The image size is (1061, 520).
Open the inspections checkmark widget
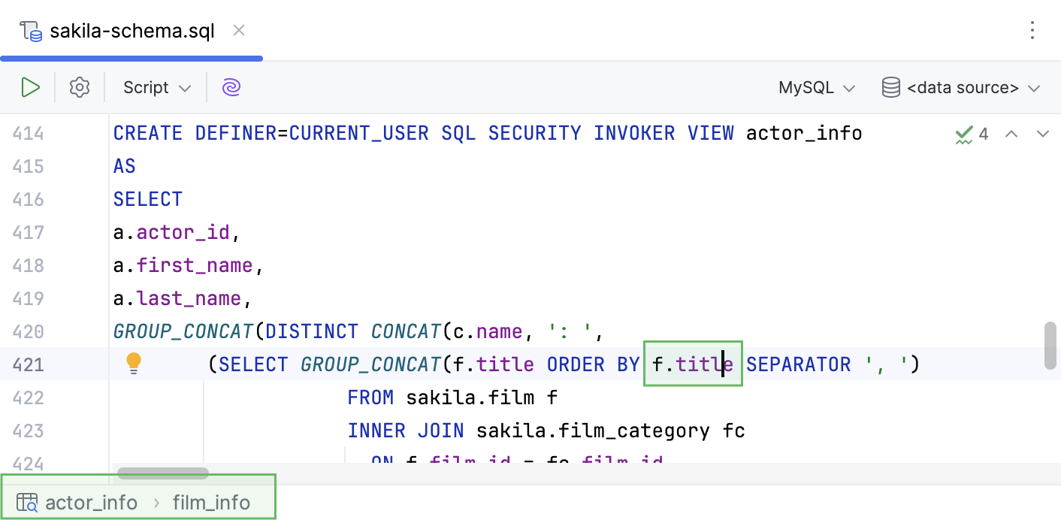pyautogui.click(x=971, y=135)
